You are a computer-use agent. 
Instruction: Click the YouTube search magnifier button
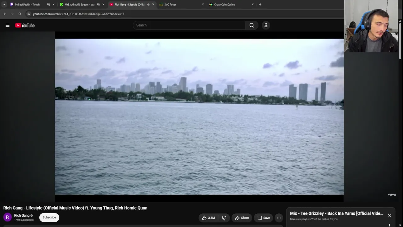tap(252, 25)
